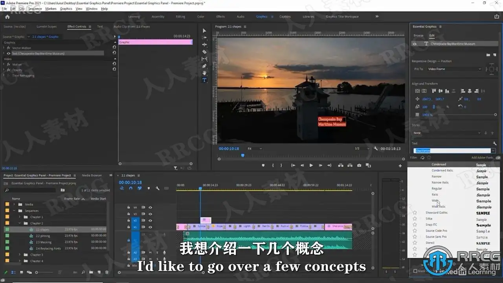Select the Slip tool
Viewport: 503px width, 283px height.
pyautogui.click(x=204, y=59)
